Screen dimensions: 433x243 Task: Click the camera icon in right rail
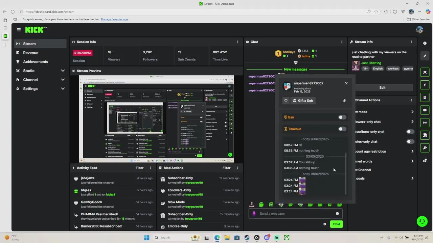425,135
